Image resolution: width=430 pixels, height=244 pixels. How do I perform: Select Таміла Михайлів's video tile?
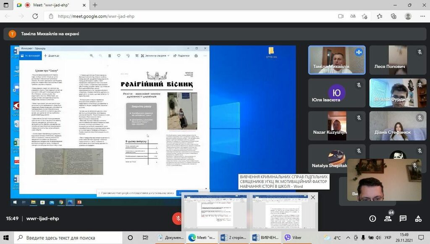[x=337, y=60]
